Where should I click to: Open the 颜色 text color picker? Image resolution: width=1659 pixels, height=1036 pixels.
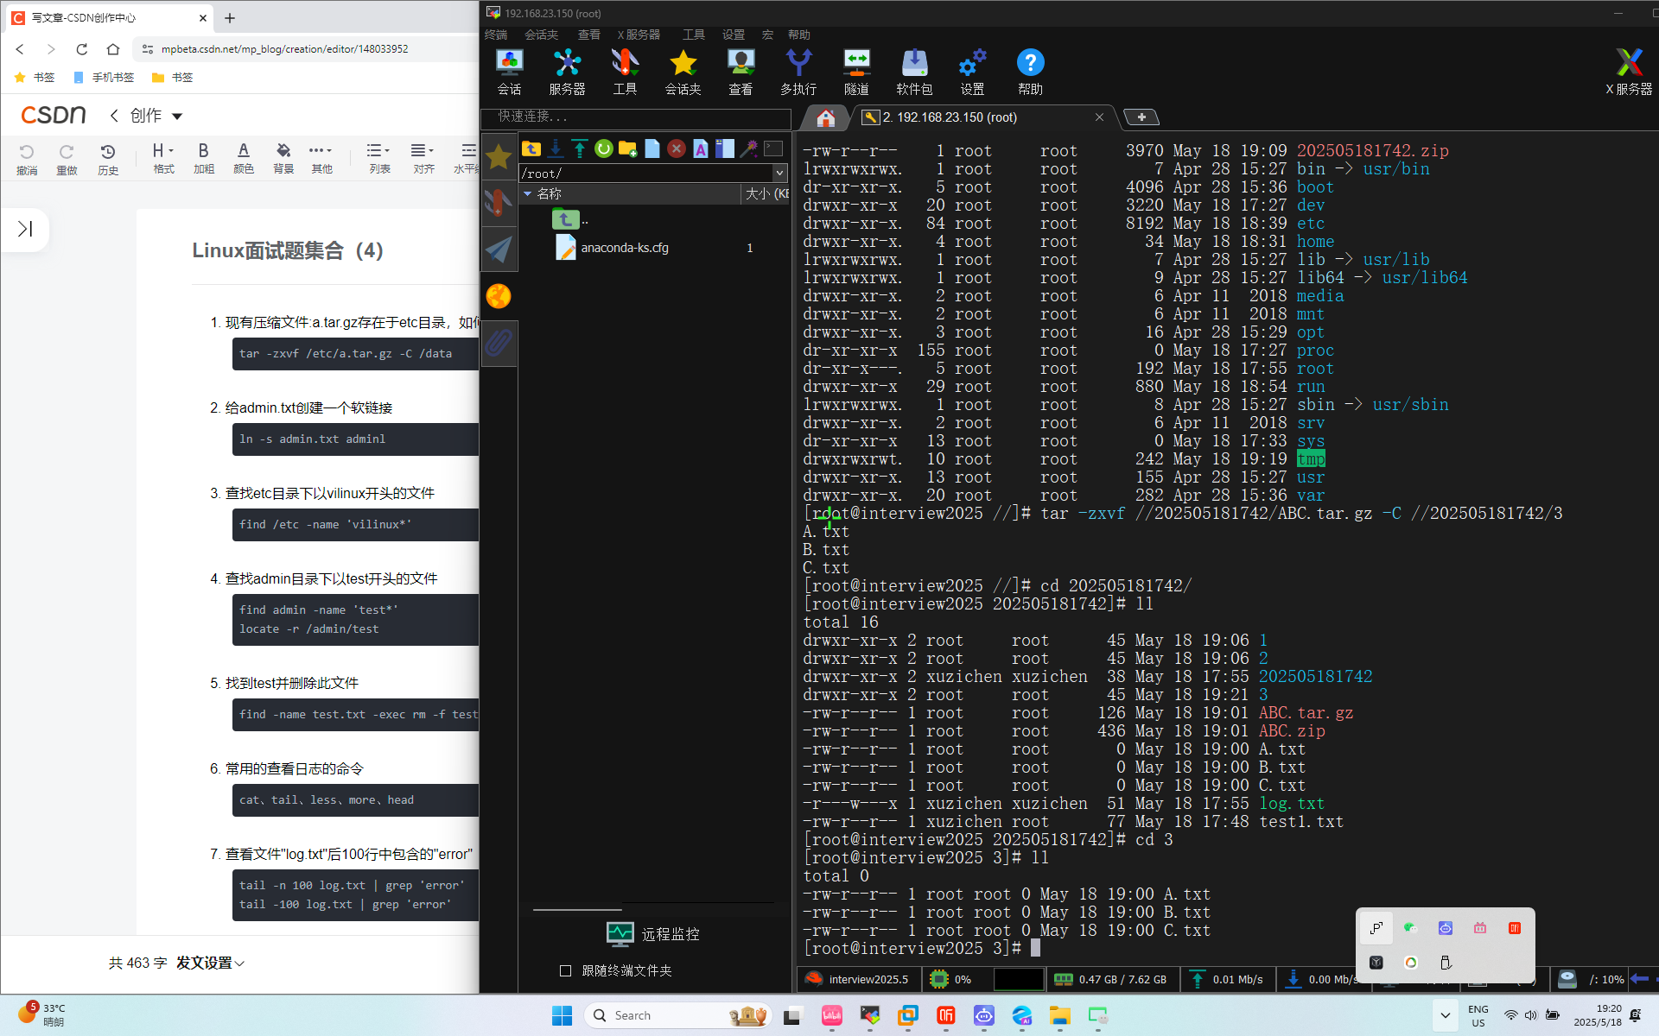tap(244, 158)
